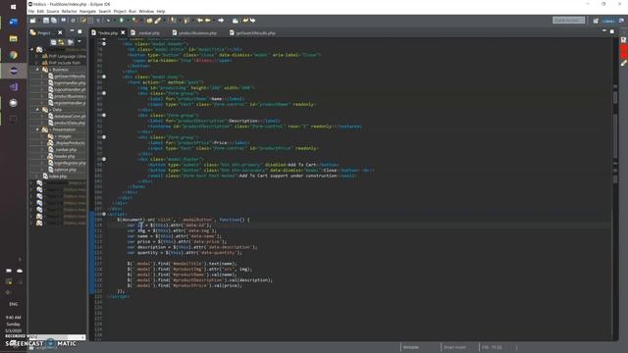The height and width of the screenshot is (353, 628).
Task: Click the Writable status bar entry
Action: point(411,347)
